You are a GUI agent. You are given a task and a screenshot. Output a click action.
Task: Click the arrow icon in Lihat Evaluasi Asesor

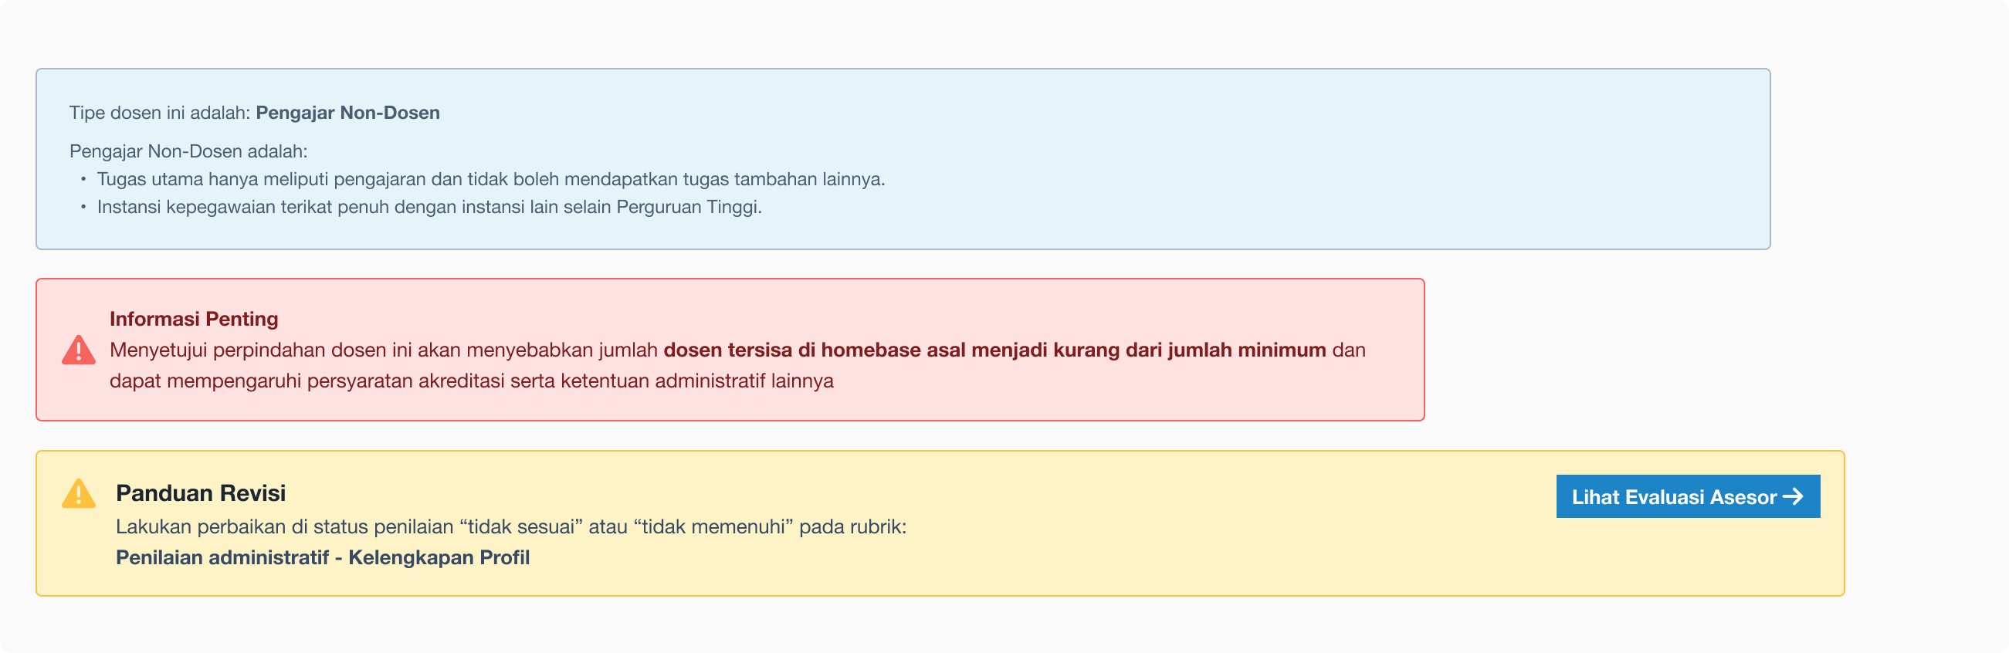pyautogui.click(x=1793, y=496)
